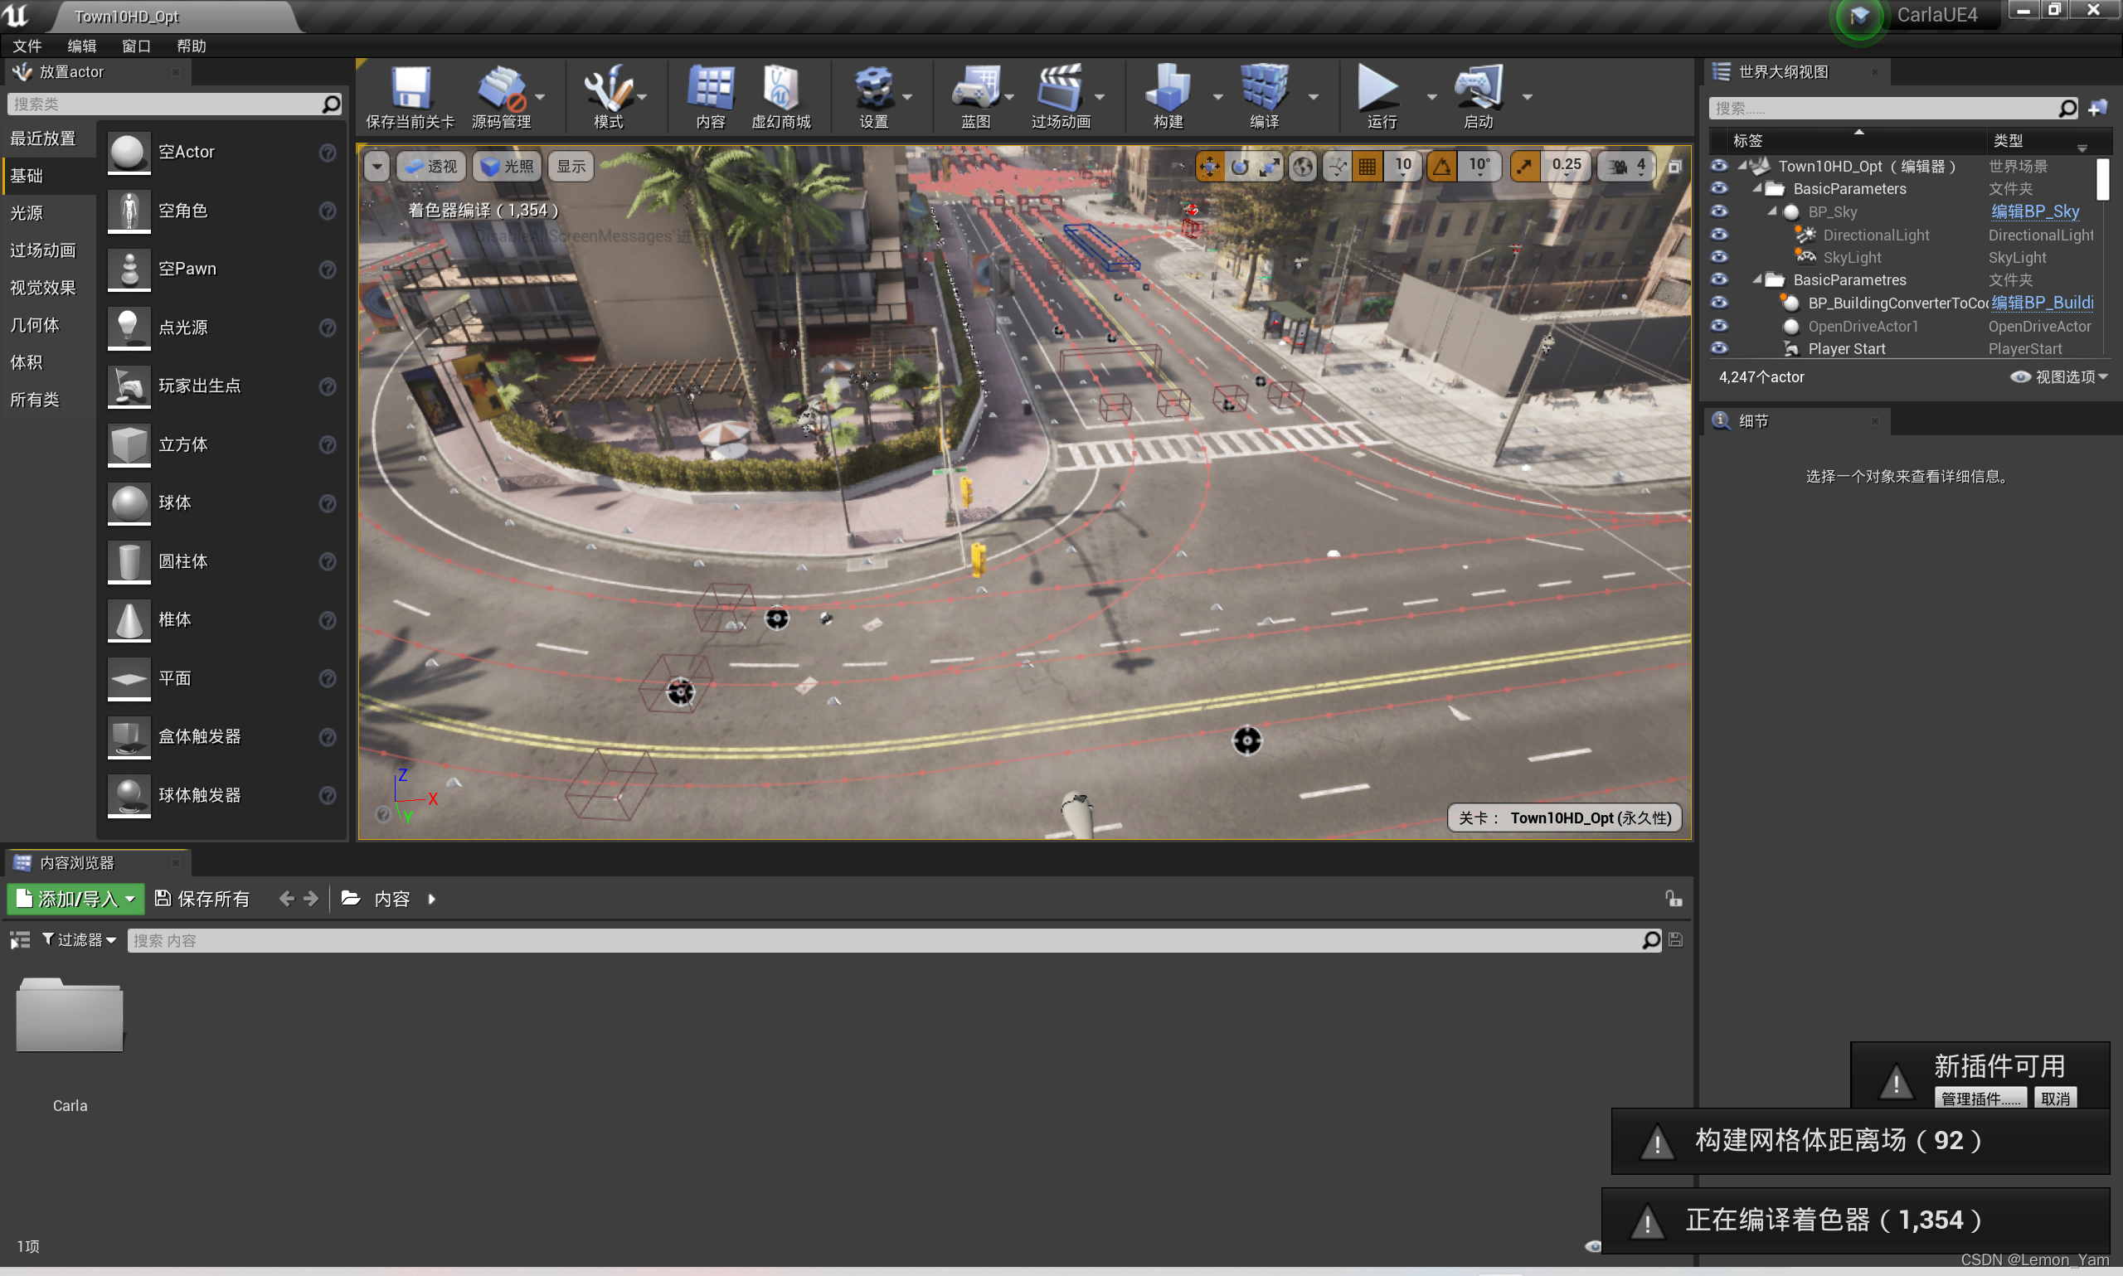Click help icon beside 立方体
2123x1276 pixels.
pyautogui.click(x=328, y=444)
